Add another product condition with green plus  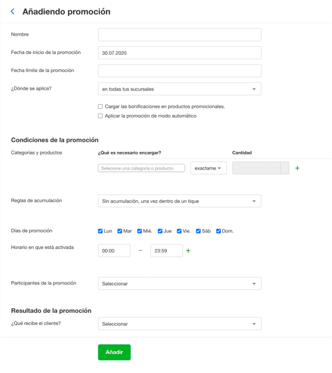pos(297,168)
